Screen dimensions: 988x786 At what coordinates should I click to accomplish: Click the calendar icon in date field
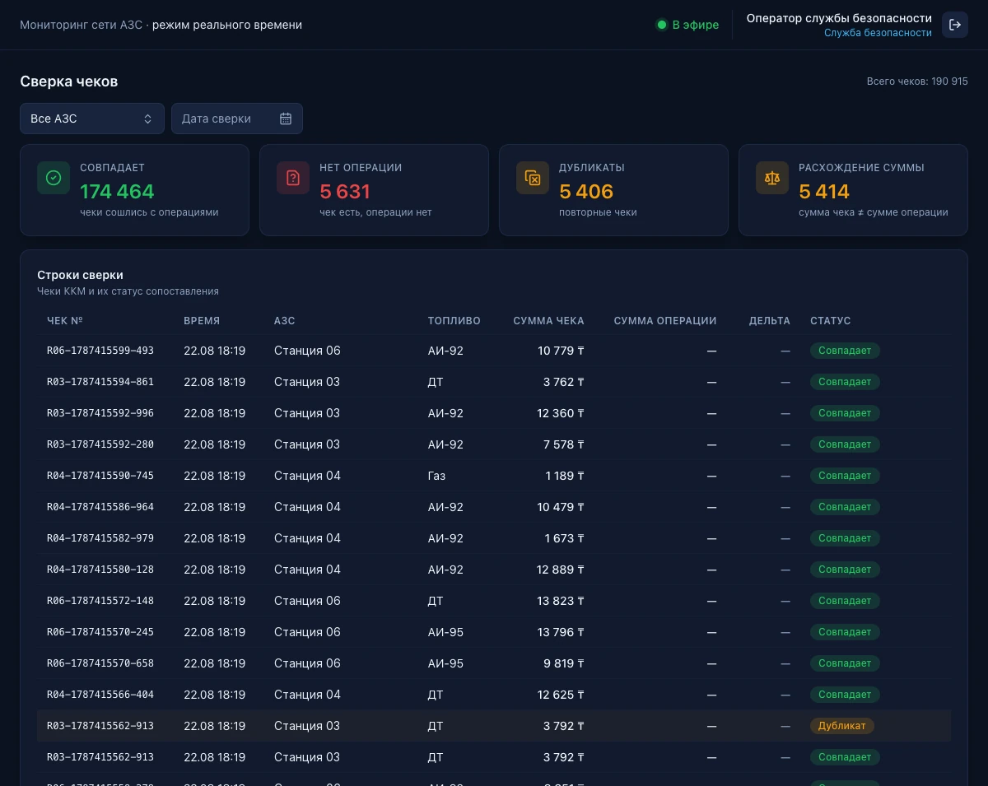click(286, 119)
